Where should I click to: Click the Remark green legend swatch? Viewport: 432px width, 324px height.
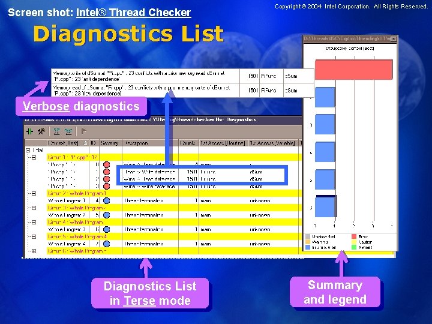[354, 247]
